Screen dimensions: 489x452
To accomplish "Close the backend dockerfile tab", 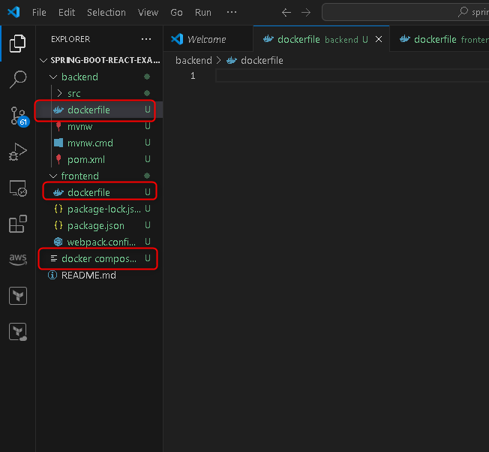I will coord(379,39).
